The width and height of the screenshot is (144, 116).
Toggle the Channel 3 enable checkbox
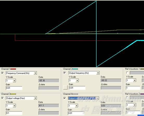coord(3,98)
